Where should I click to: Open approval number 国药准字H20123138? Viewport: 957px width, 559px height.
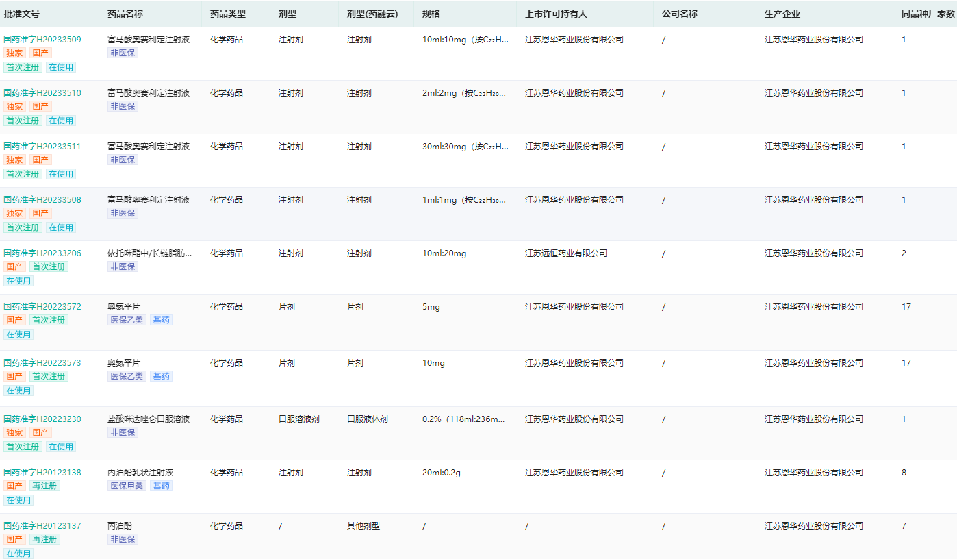tap(42, 473)
